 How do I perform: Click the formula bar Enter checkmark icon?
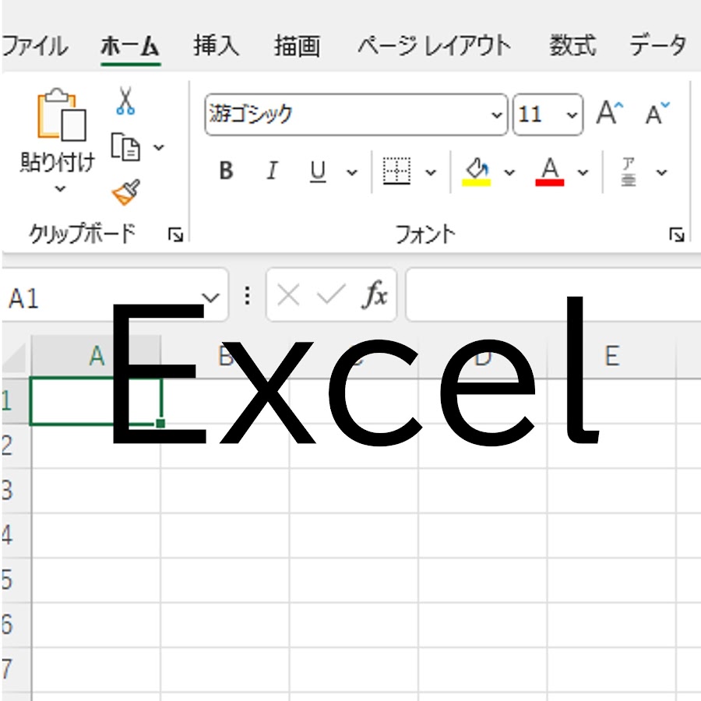pyautogui.click(x=331, y=294)
